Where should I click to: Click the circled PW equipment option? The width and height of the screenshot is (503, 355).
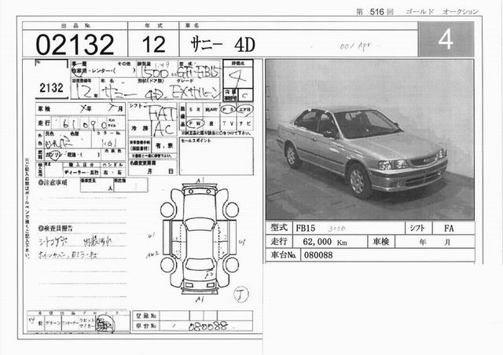coord(196,123)
